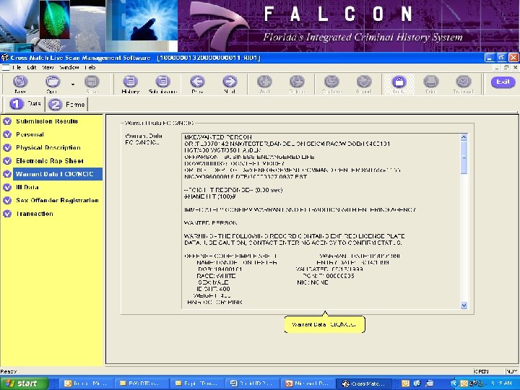Restore the inner document window
The height and width of the screenshot is (390, 520).
506,67
